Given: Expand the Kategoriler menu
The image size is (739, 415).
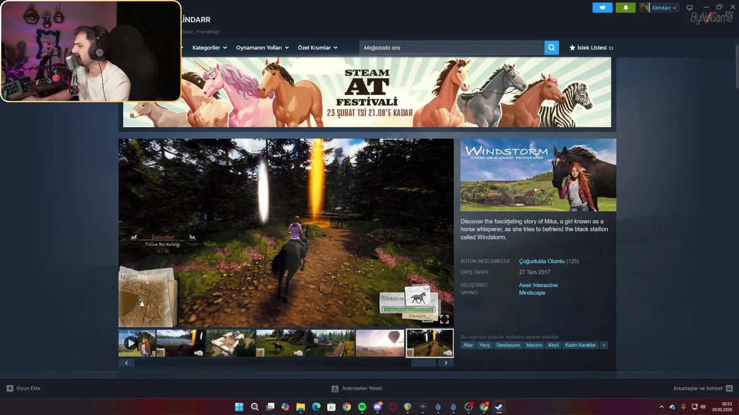Looking at the screenshot, I should point(210,48).
